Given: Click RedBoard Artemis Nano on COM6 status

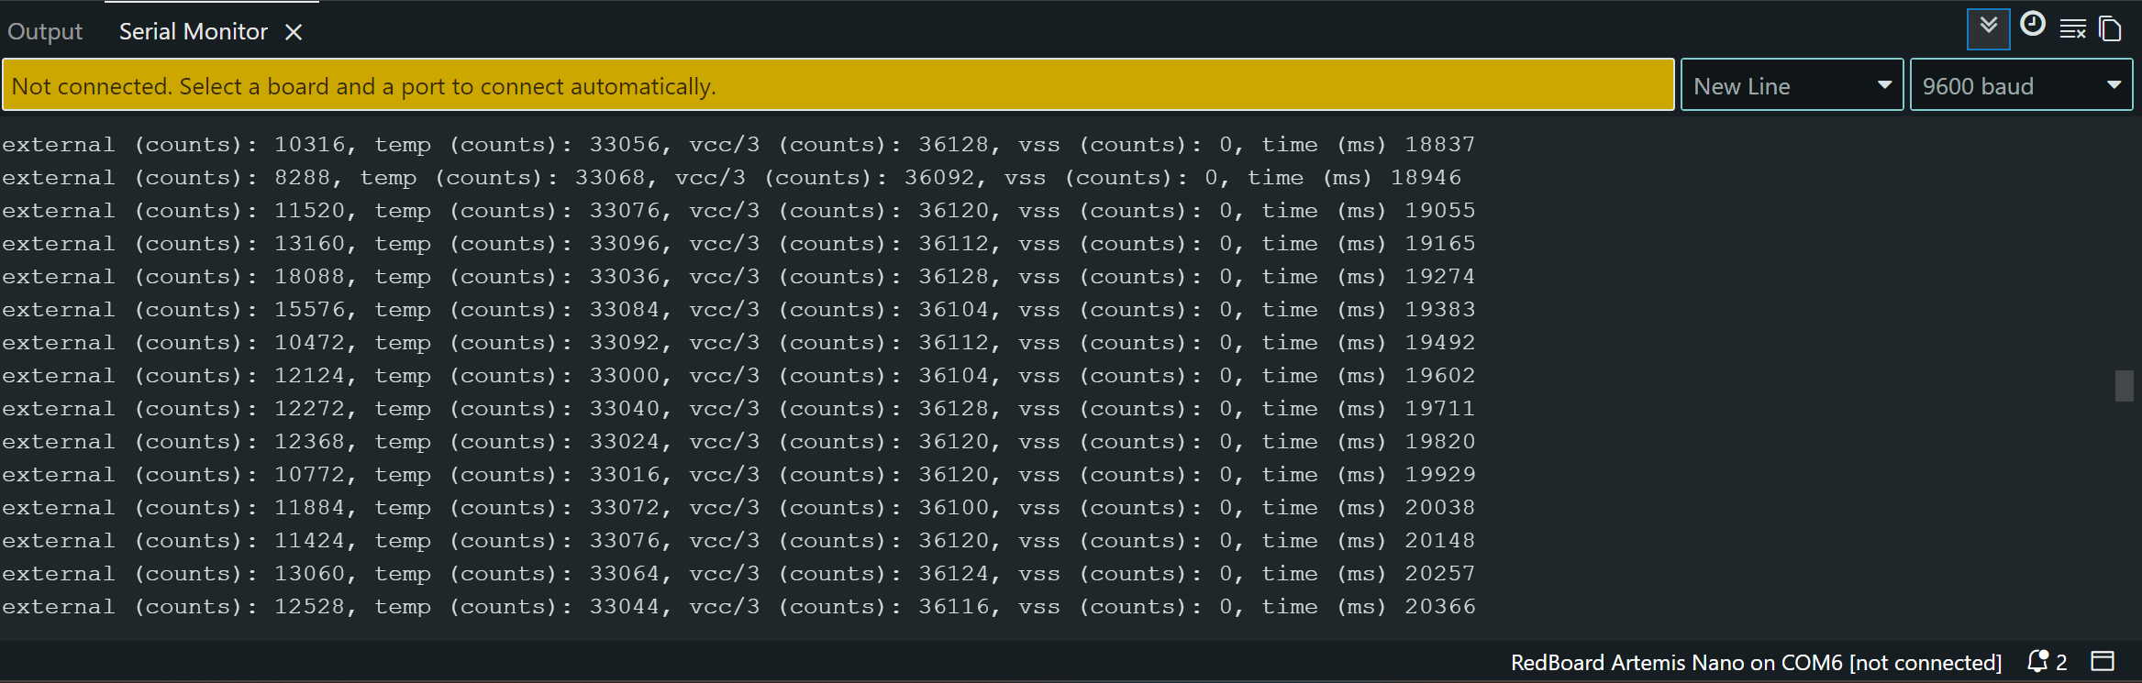Looking at the screenshot, I should click(x=1756, y=662).
